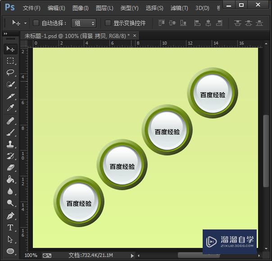This screenshot has height=261, width=272.
Task: Open the Move tool preset picker arrow
Action: click(26, 23)
